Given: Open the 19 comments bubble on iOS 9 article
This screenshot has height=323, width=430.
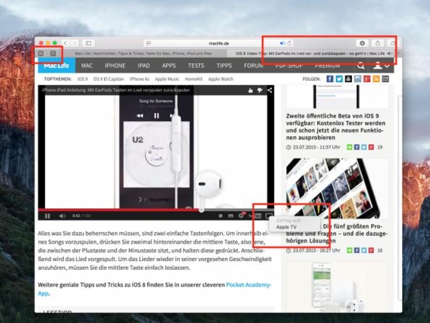Looking at the screenshot, I should pyautogui.click(x=350, y=148).
